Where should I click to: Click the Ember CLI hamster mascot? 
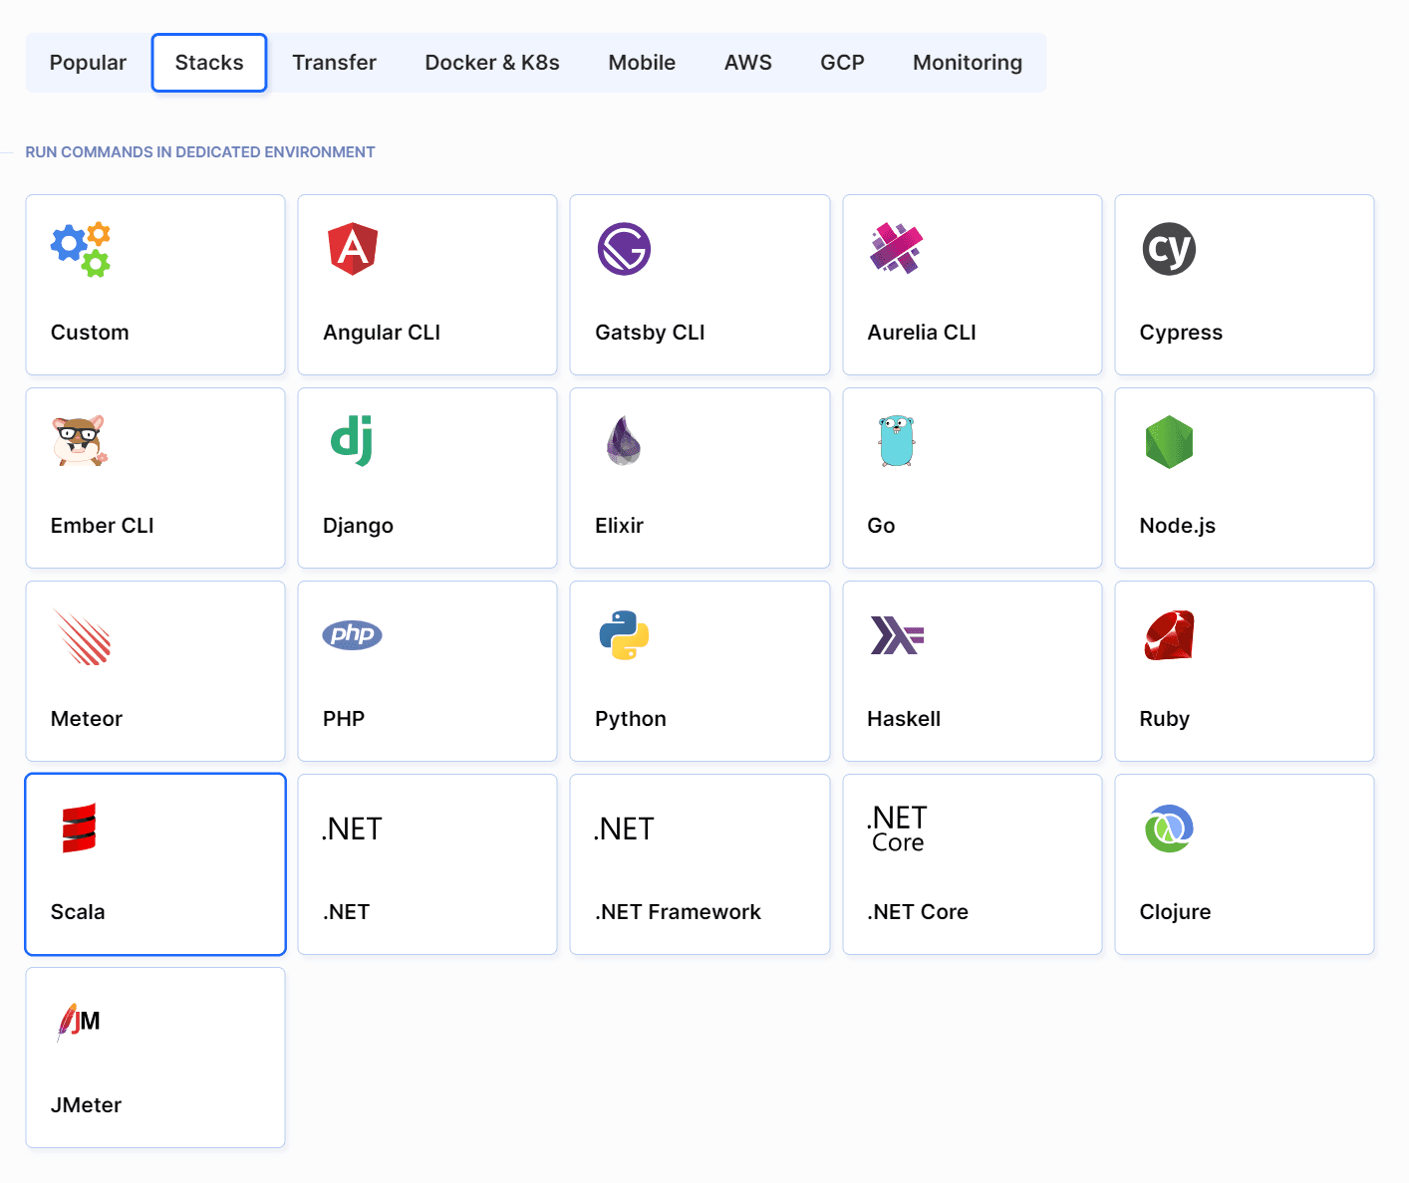(x=79, y=441)
